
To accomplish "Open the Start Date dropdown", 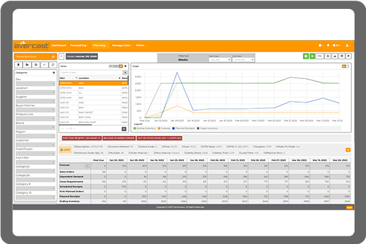I will [x=220, y=60].
